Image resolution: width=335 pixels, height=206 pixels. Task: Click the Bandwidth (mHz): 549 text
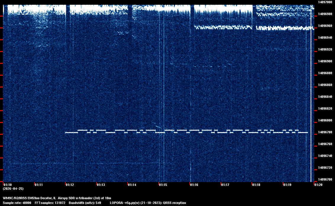85,203
